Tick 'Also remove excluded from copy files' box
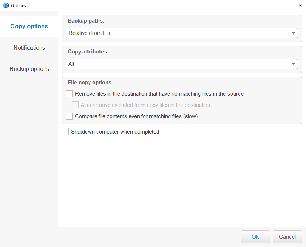This screenshot has height=247, width=306. [75, 105]
